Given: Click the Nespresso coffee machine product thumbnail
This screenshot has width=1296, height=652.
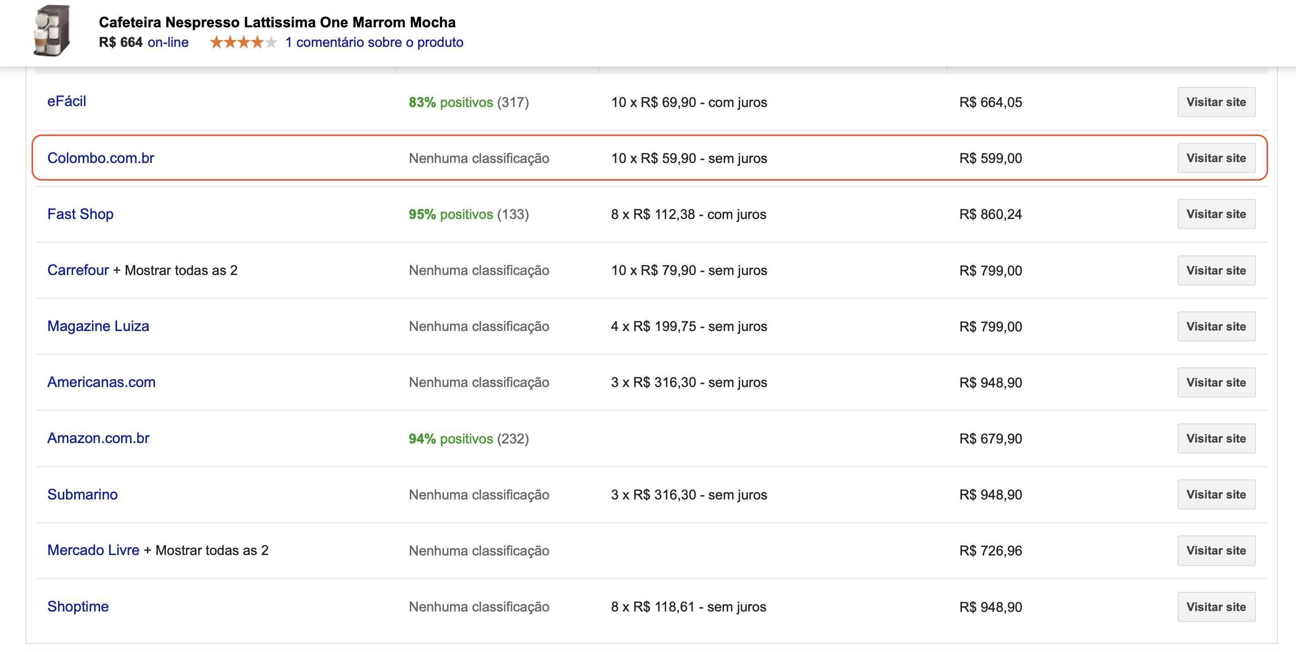Looking at the screenshot, I should coord(52,31).
